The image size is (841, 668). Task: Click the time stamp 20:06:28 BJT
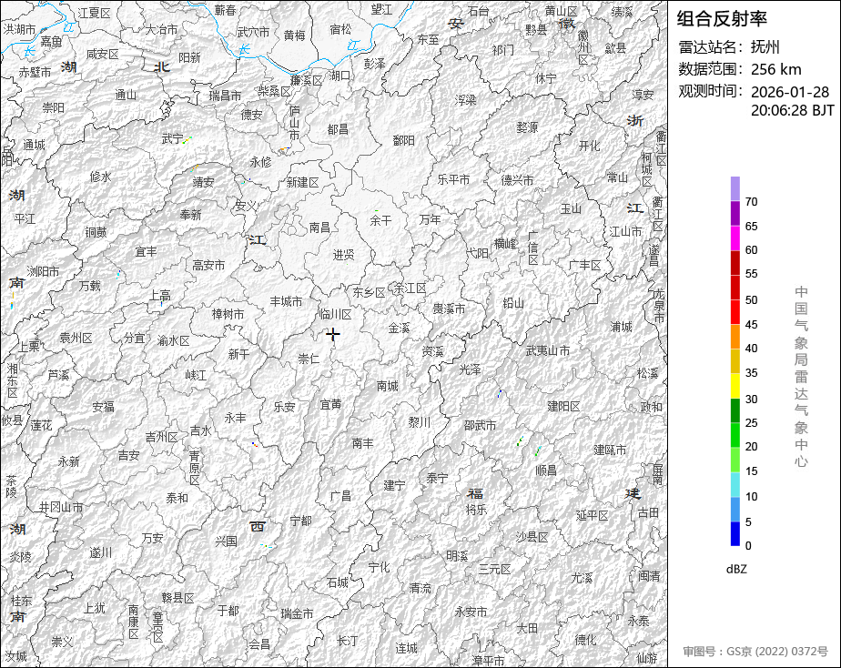click(792, 110)
